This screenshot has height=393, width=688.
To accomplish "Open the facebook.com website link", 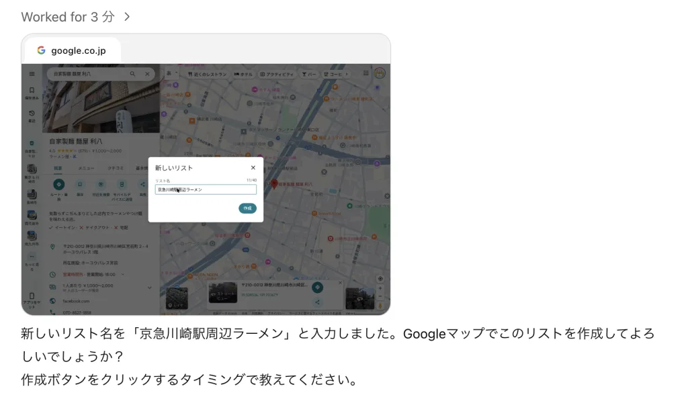I will point(76,302).
